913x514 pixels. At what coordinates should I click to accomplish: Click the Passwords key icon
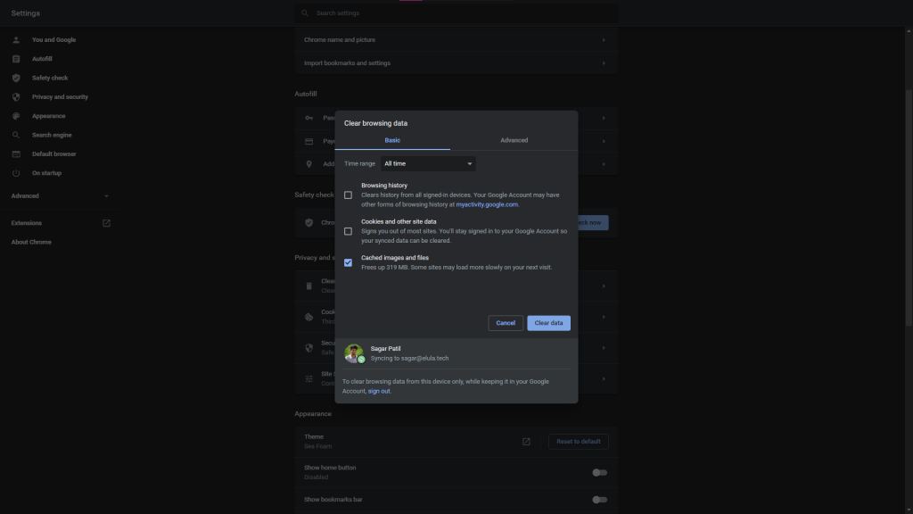coord(309,118)
